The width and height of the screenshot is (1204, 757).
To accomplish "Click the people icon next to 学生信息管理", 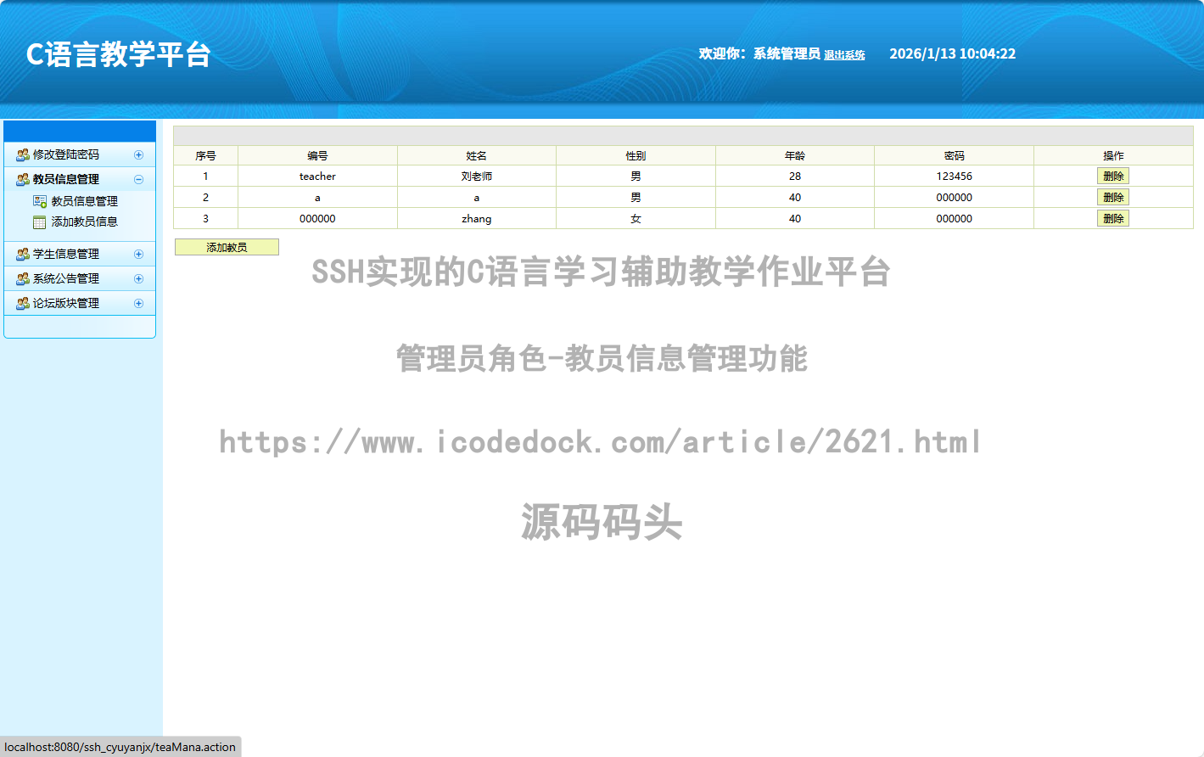I will 21,254.
